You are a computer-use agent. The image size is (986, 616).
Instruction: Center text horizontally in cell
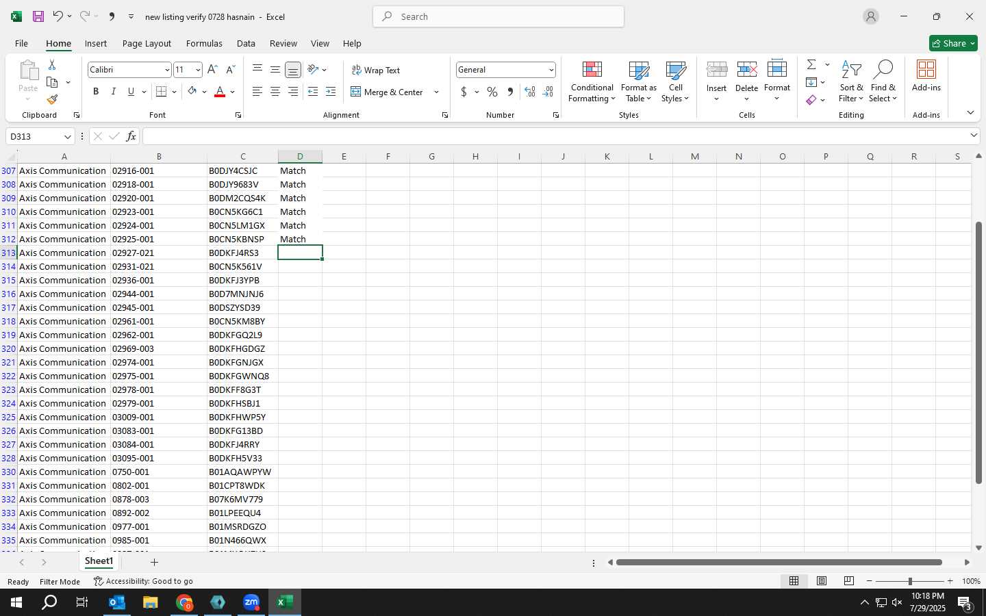[x=275, y=92]
